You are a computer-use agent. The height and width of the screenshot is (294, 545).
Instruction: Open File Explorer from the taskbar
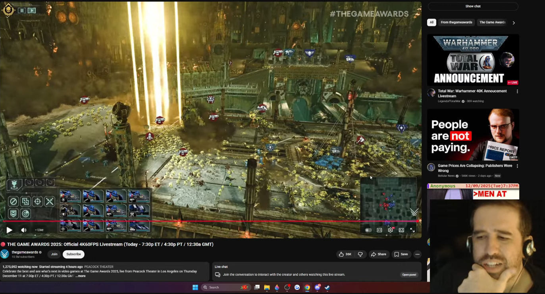pyautogui.click(x=267, y=287)
